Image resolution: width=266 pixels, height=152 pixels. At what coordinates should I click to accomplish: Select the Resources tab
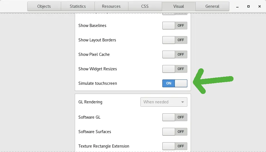coord(111,6)
